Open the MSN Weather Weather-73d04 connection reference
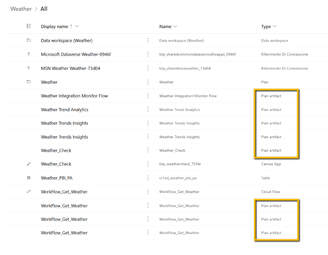Image resolution: width=328 pixels, height=255 pixels. tap(70, 68)
